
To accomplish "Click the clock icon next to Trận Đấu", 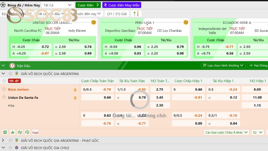I will 12,65.
